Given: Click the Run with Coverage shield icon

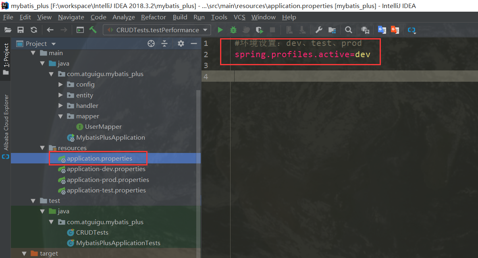Looking at the screenshot, I should point(259,30).
